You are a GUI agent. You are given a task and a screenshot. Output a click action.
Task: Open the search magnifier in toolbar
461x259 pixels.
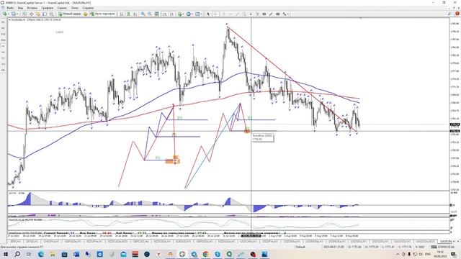449,14
